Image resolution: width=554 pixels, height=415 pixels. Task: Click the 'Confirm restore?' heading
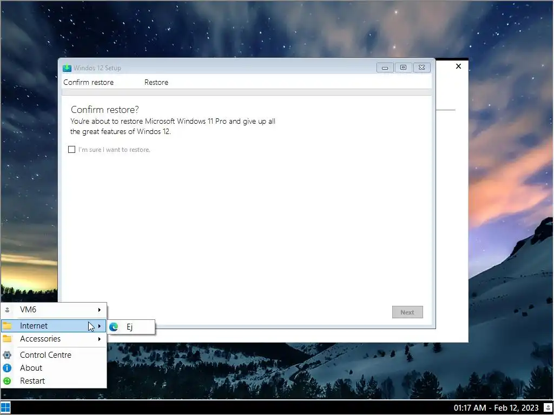pos(105,110)
